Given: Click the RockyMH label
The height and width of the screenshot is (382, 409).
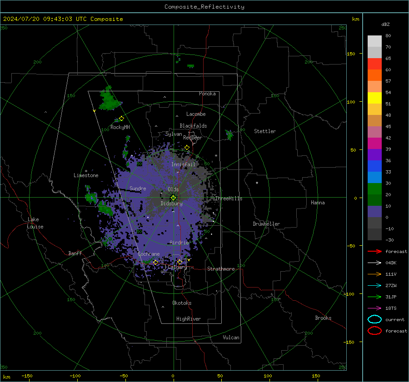Looking at the screenshot, I should pyautogui.click(x=120, y=127).
